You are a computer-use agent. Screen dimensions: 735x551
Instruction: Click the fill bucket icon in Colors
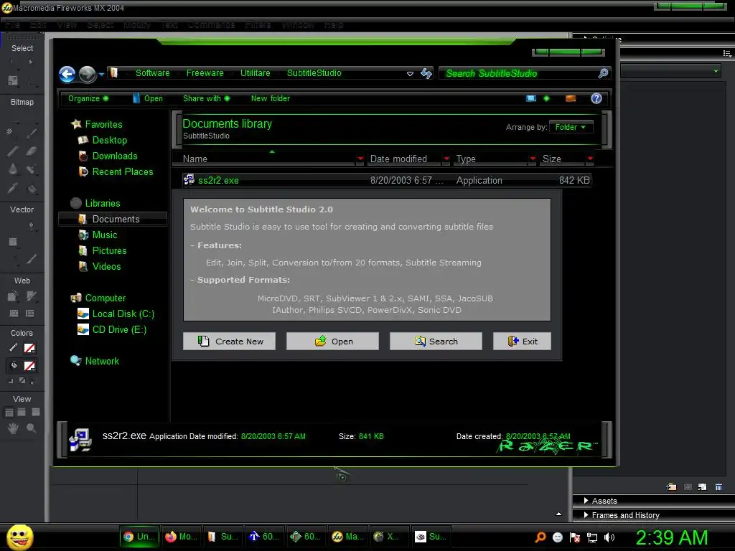click(x=13, y=365)
